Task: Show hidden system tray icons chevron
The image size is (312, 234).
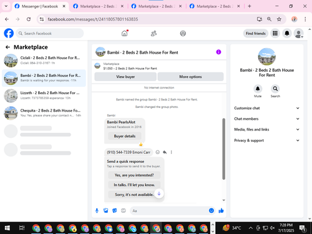Action: coord(251,228)
